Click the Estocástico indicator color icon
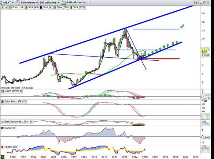 (x=2, y=101)
